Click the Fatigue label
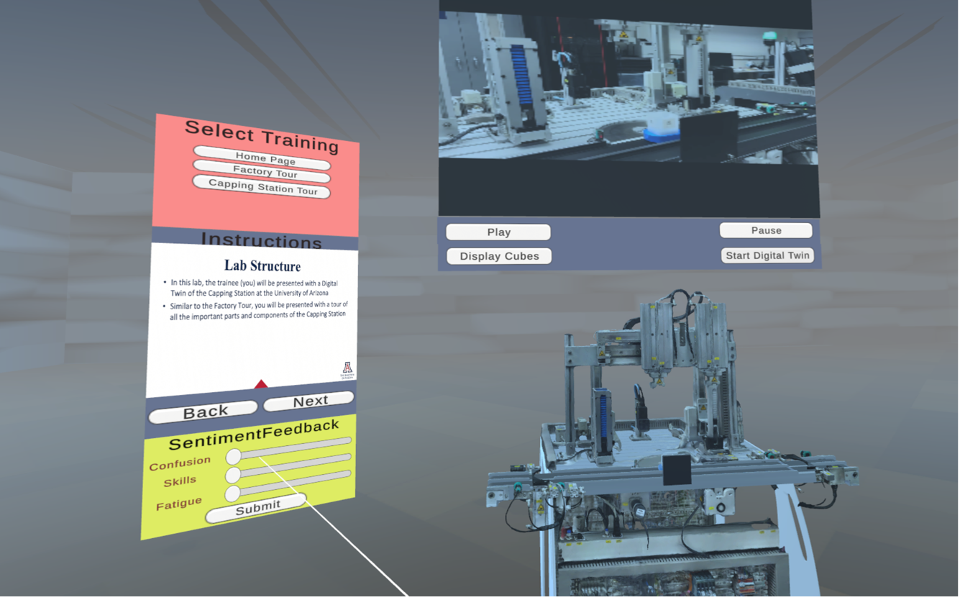Viewport: 960px width, 600px height. [x=179, y=504]
